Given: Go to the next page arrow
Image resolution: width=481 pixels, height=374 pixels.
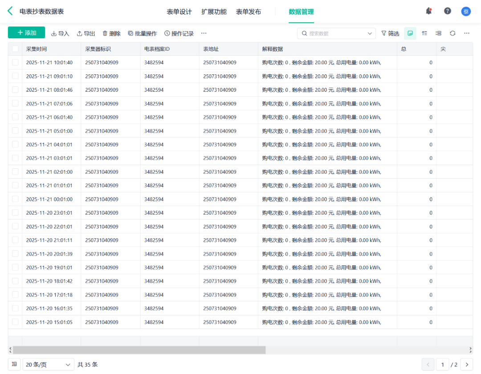Looking at the screenshot, I should pos(467,365).
